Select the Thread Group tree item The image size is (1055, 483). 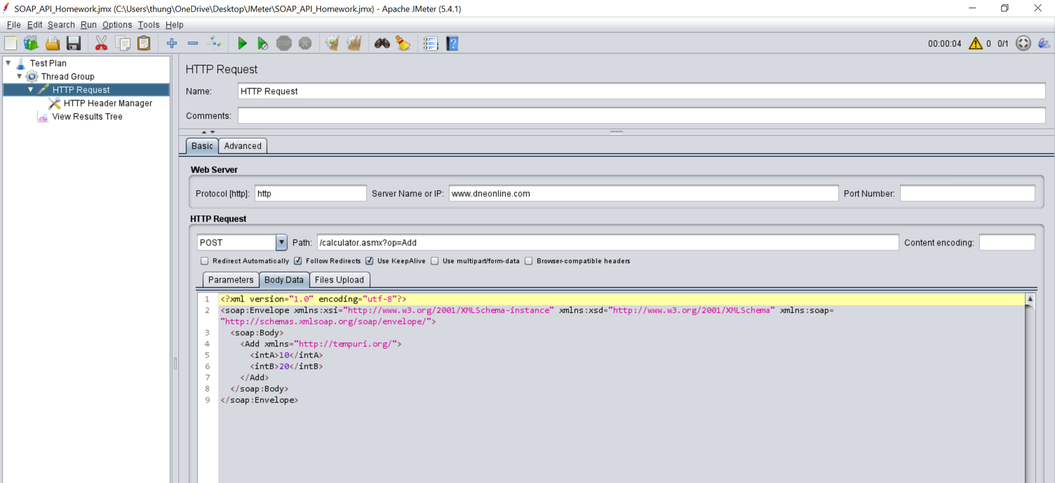point(68,77)
